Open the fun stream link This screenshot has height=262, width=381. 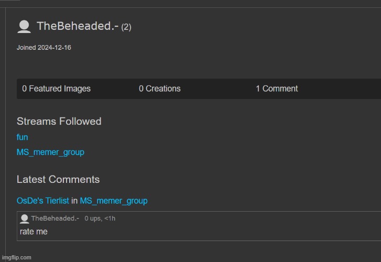[x=22, y=137]
